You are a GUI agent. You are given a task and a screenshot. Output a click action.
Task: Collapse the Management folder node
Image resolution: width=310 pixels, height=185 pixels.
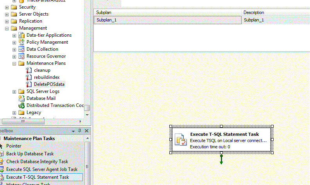[7, 28]
